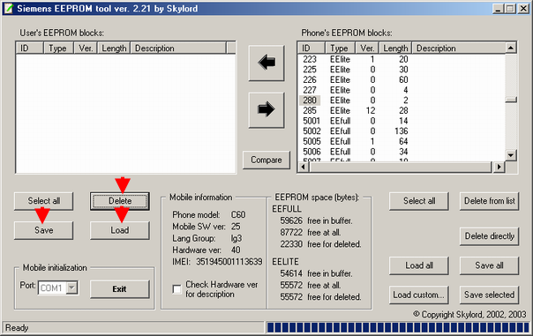Close the Siemens EEPROM tool window
The image size is (533, 336).
[523, 9]
